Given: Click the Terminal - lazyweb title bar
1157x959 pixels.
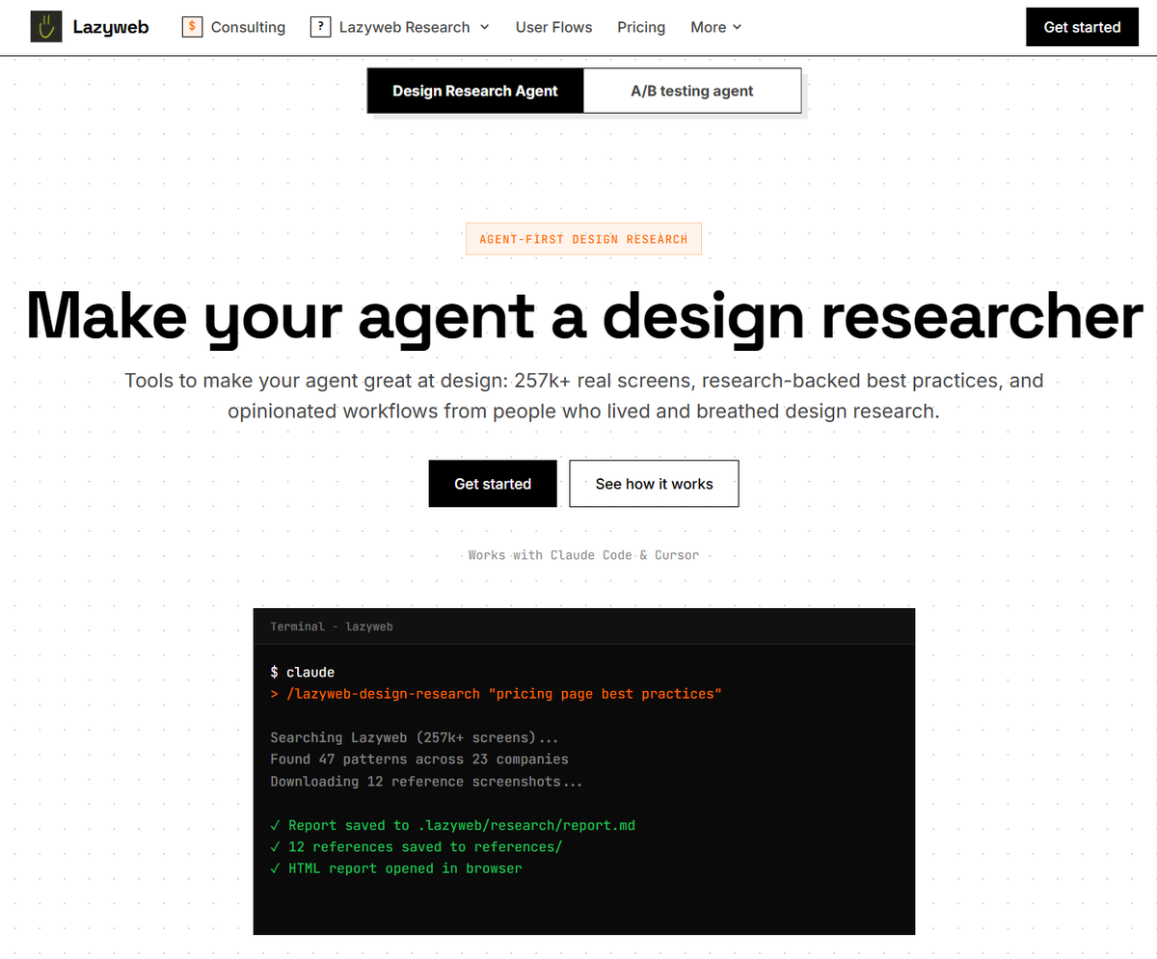Looking at the screenshot, I should 584,626.
